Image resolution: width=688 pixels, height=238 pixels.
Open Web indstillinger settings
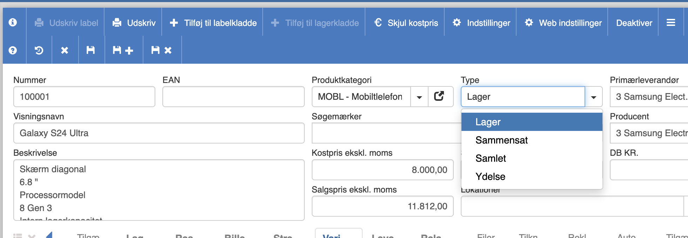(563, 23)
